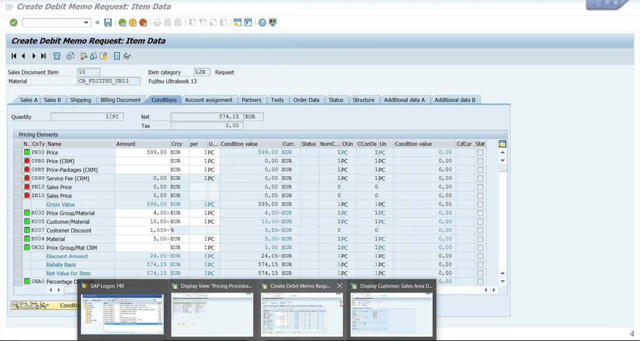This screenshot has width=640, height=341.
Task: Click the green Back arrow icon
Action: pos(122,22)
